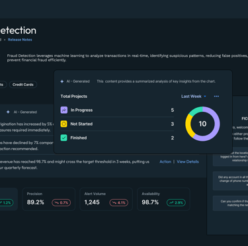Click the Finished green checkmark icon

(64, 138)
